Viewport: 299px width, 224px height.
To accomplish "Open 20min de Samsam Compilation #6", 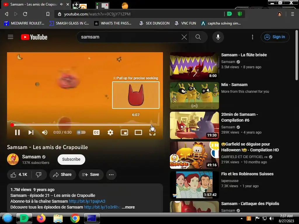I will click(x=194, y=125).
